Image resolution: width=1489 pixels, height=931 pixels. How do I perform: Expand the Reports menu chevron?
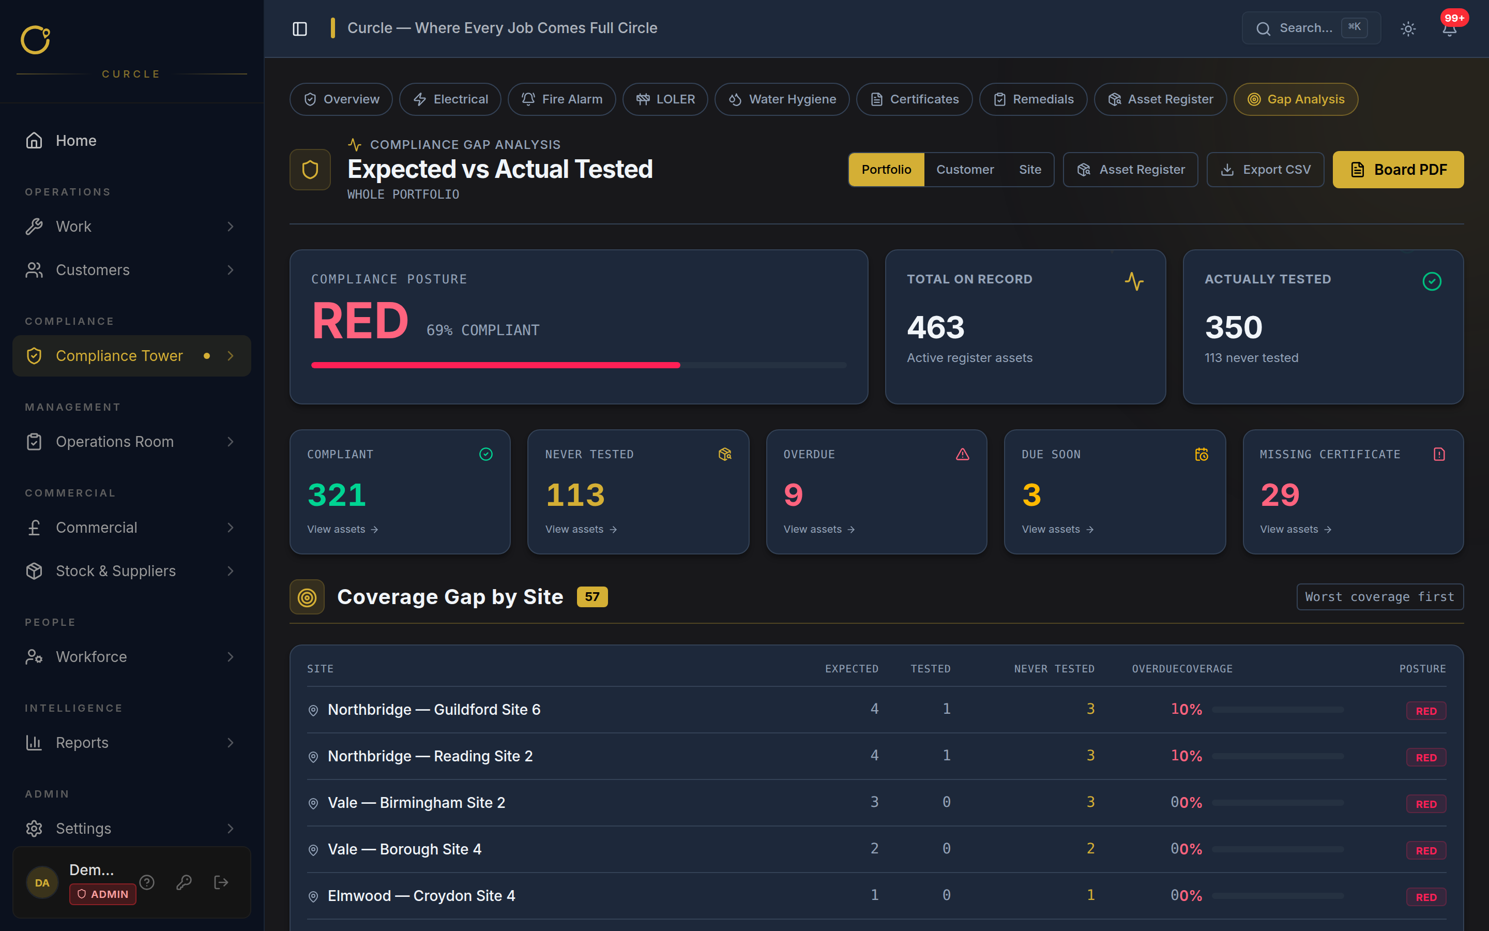[x=230, y=743]
